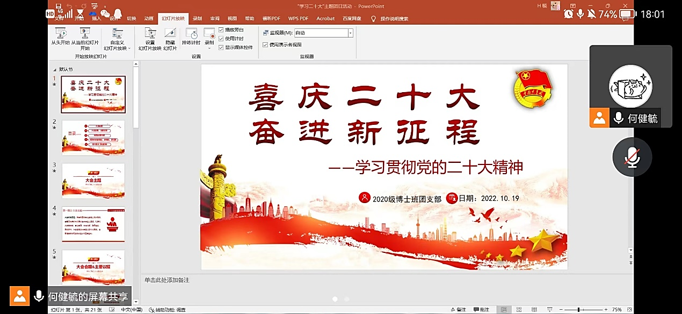Click 批注 button in status bar
Screen dimensions: 682x314
click(481, 310)
